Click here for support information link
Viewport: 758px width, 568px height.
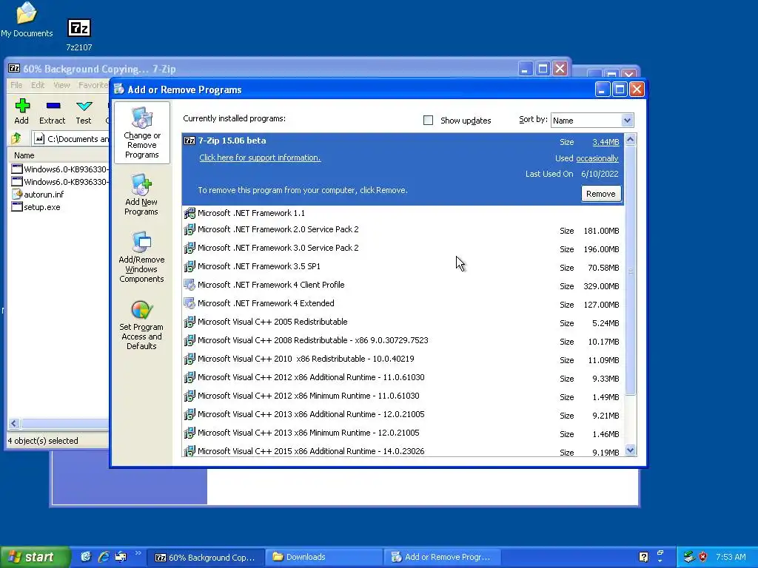(x=260, y=158)
